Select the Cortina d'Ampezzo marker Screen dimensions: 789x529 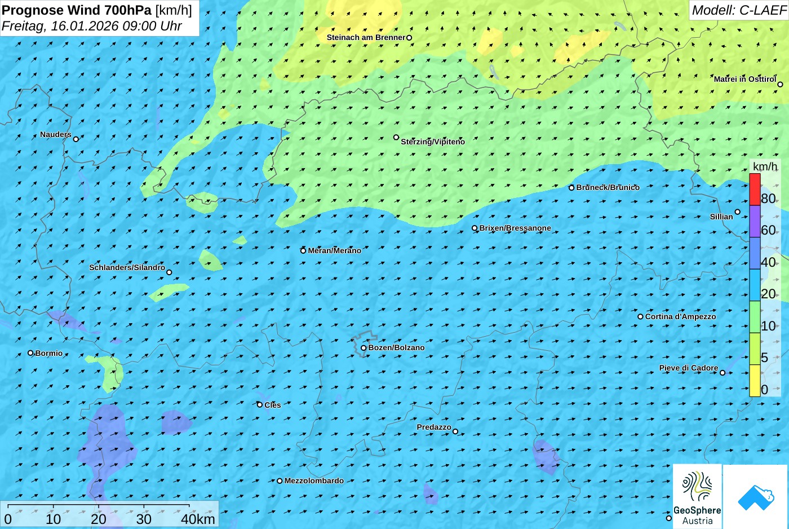coord(640,317)
